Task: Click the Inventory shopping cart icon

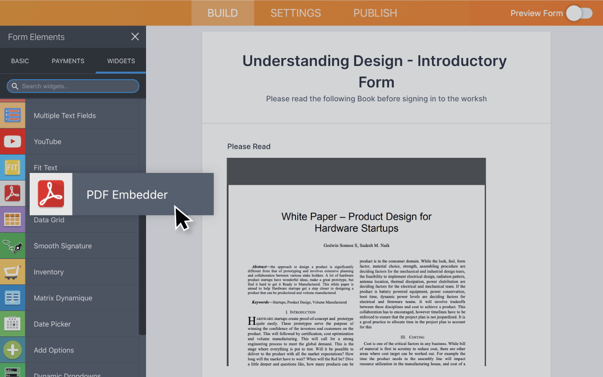Action: (13, 272)
